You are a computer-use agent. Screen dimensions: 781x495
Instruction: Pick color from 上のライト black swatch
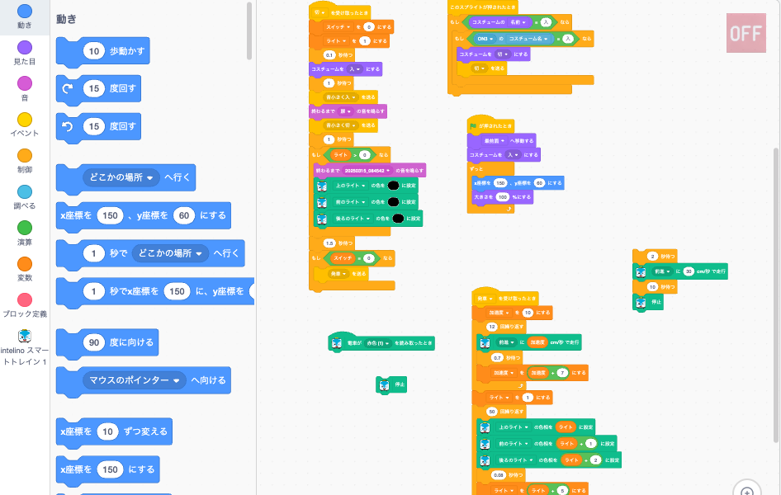(x=394, y=186)
